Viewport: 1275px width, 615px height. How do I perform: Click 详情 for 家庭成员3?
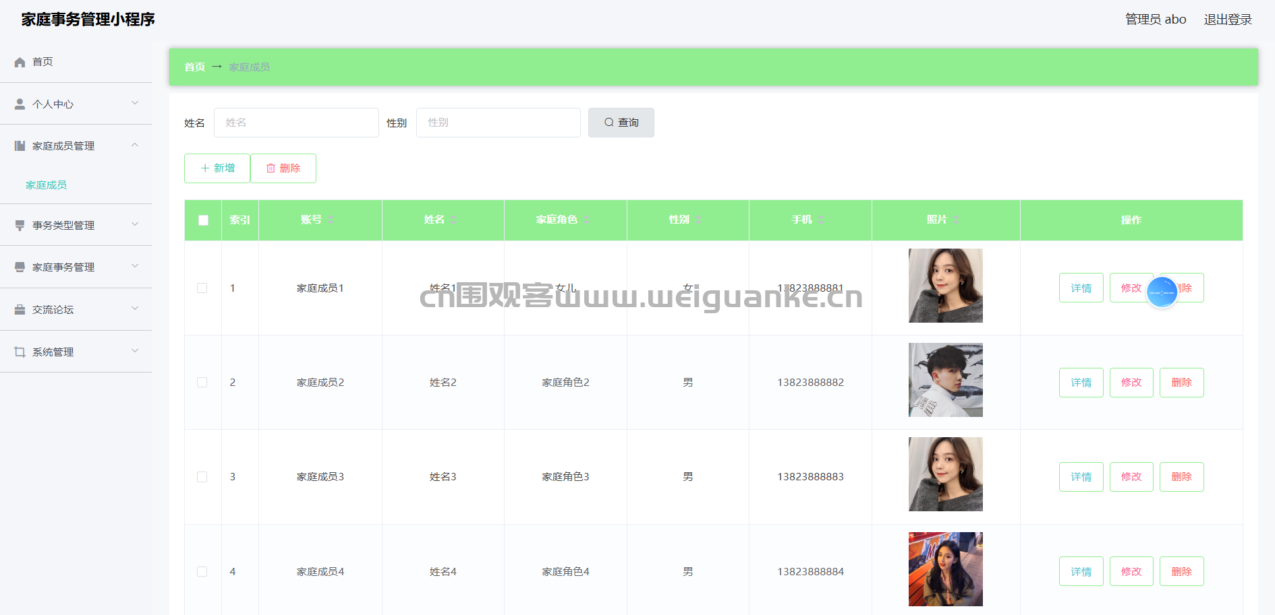tap(1081, 476)
